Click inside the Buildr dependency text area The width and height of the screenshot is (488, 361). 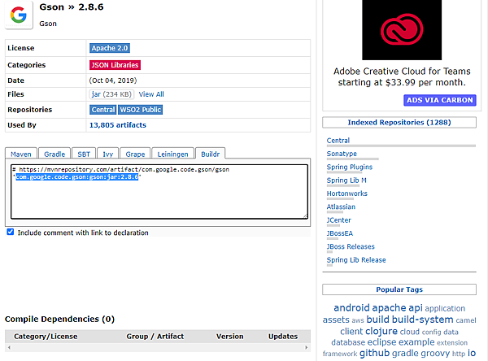point(159,192)
